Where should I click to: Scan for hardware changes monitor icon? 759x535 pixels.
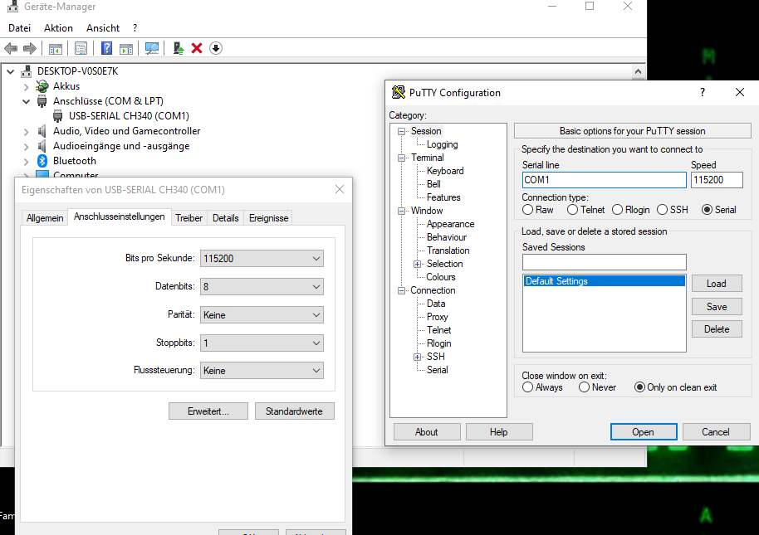point(152,48)
